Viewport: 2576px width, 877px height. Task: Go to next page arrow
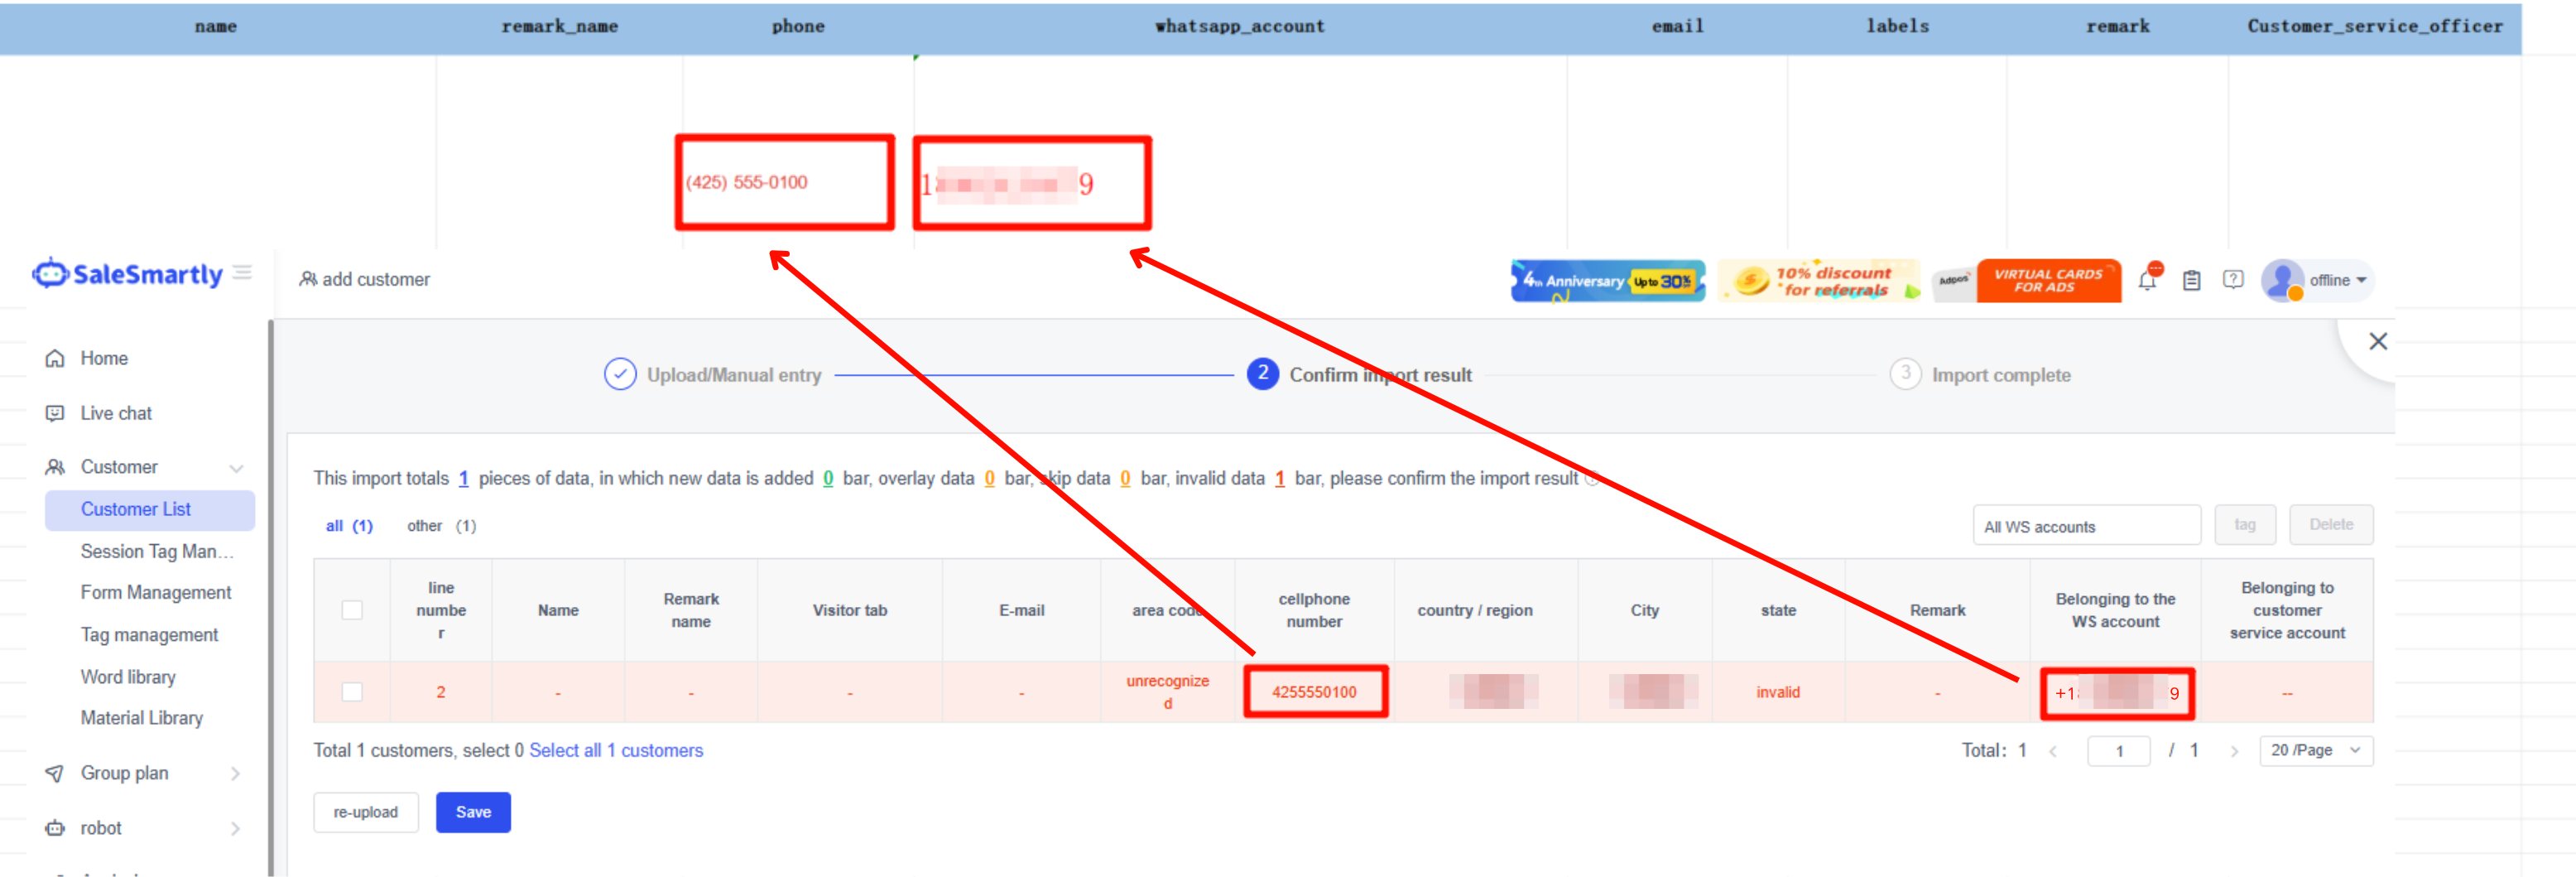point(2234,751)
